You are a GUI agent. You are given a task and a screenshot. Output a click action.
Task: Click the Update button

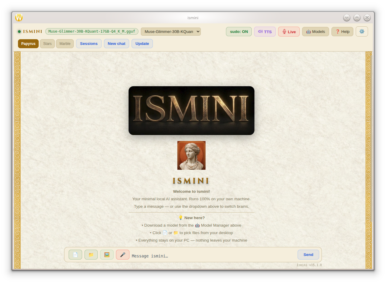[x=142, y=44]
